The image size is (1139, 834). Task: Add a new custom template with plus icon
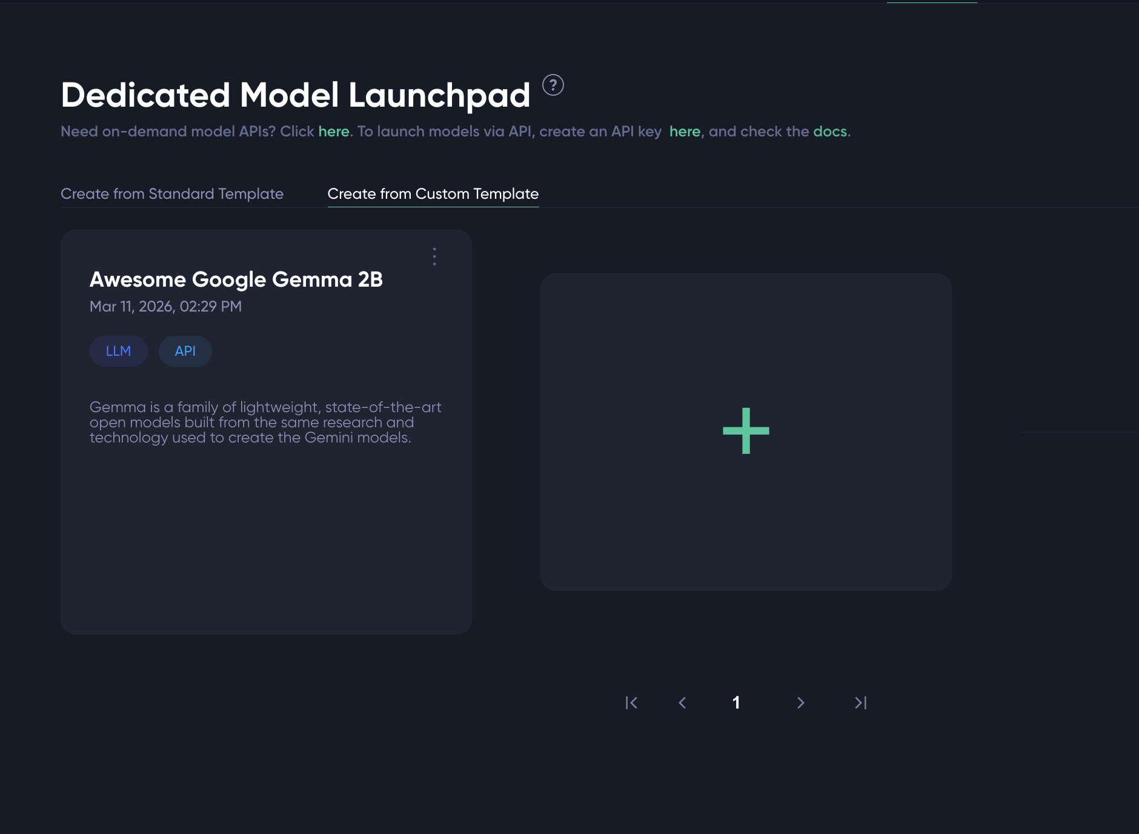pyautogui.click(x=746, y=431)
